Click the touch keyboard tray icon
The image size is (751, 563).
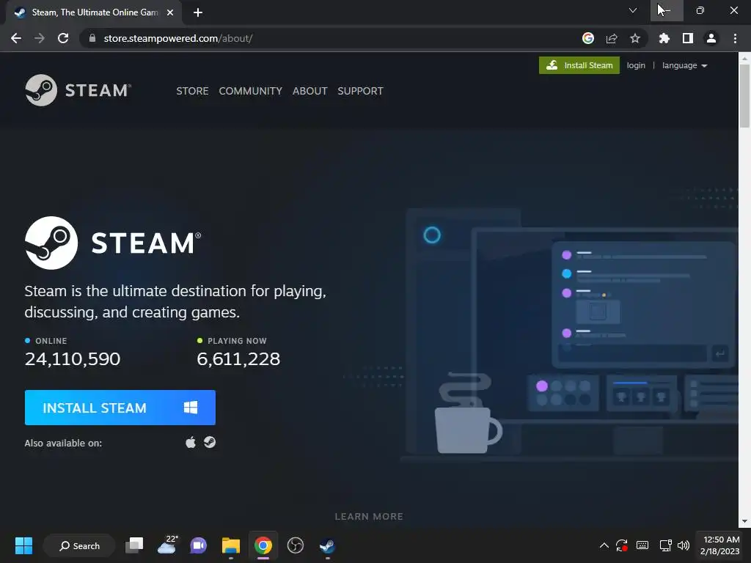pyautogui.click(x=642, y=545)
